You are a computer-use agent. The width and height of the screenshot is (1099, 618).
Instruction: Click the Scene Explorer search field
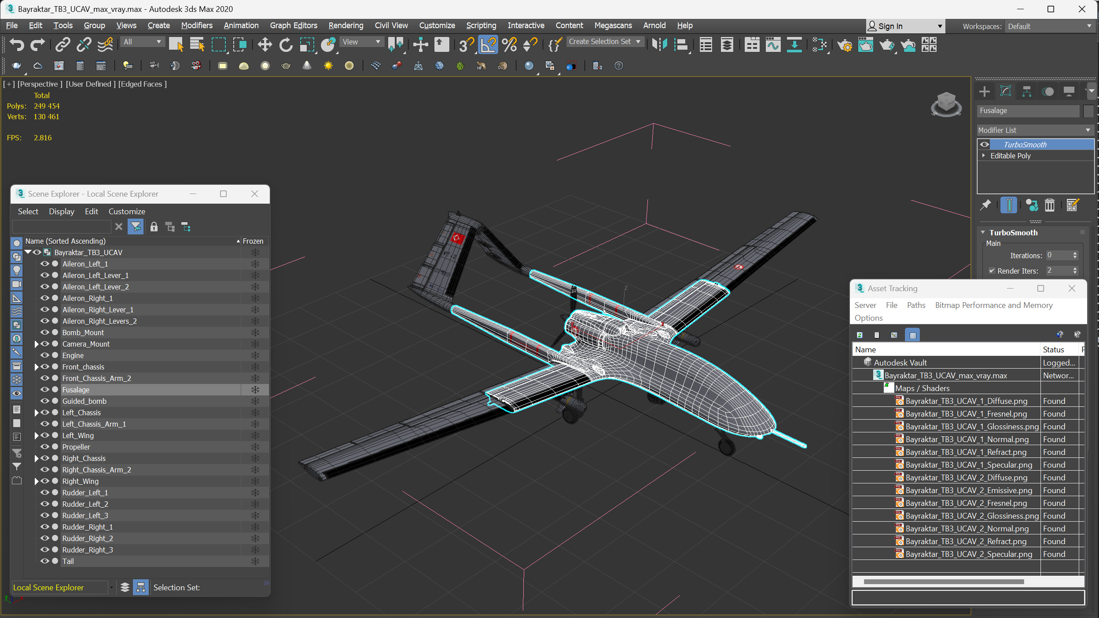62,227
